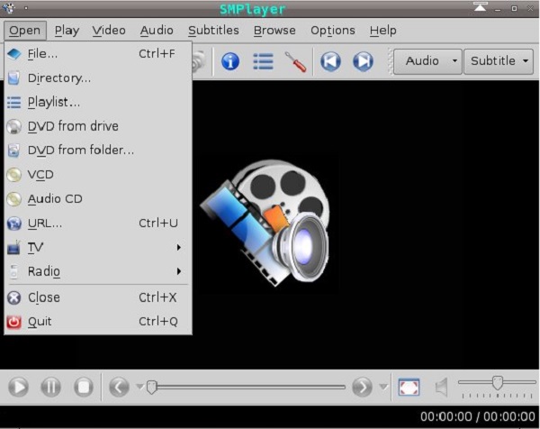Viewport: 540px width, 429px height.
Task: Open the Subtitles menu
Action: click(x=213, y=31)
